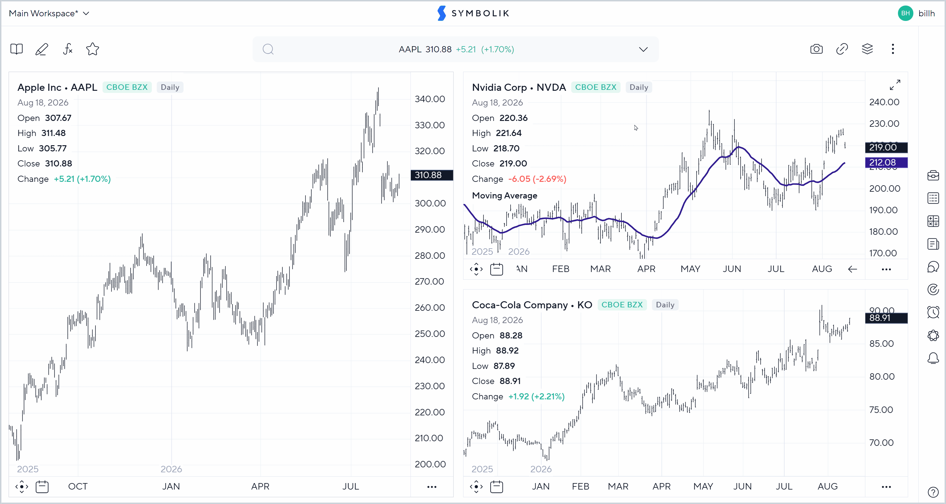
Task: Click the star favorites icon
Action: (93, 49)
